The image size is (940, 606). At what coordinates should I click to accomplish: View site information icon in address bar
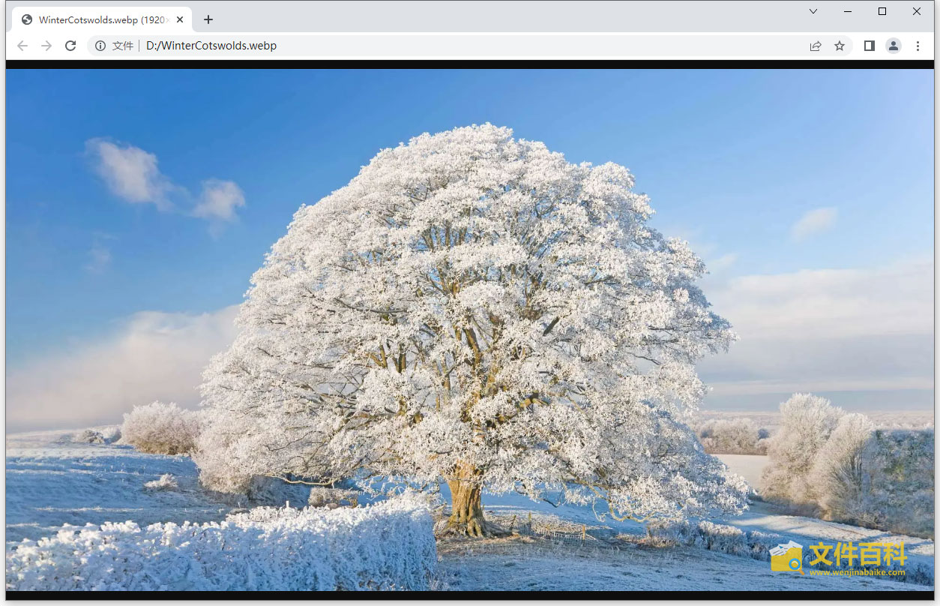coord(100,46)
